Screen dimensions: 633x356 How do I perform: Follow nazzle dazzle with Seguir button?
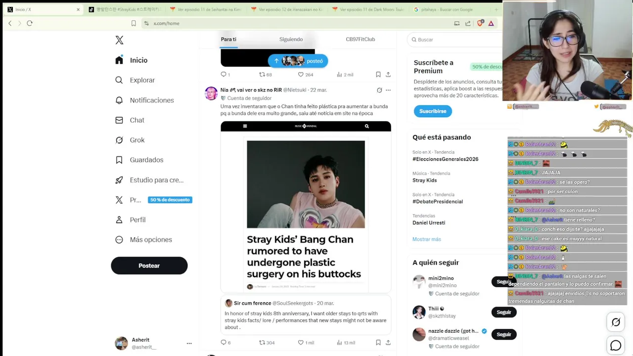503,335
